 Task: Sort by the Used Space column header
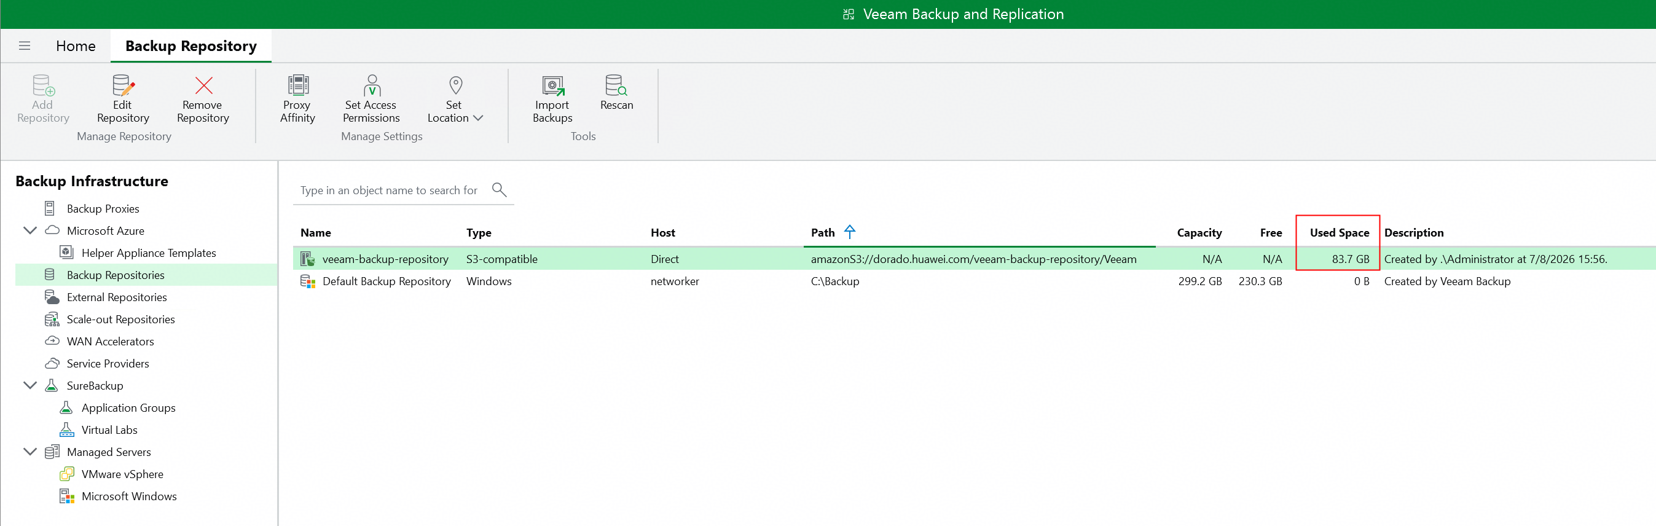click(1340, 232)
